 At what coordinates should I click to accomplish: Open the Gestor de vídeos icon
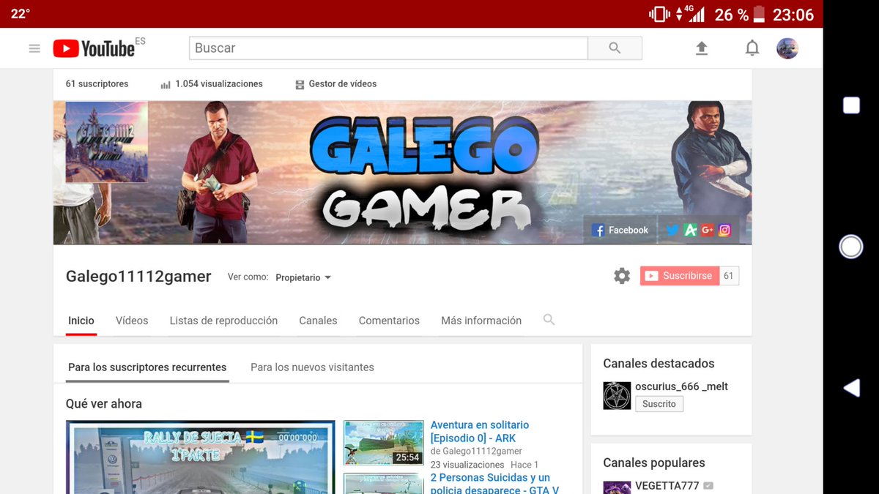300,85
